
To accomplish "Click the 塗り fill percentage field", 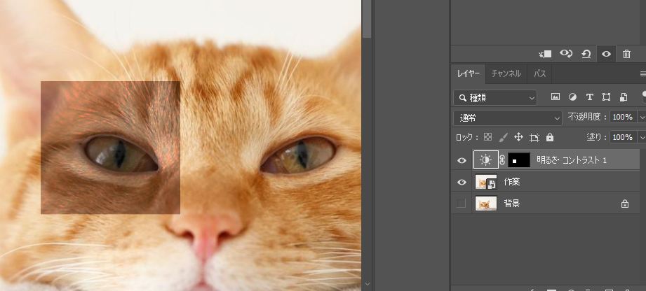I will click(622, 137).
